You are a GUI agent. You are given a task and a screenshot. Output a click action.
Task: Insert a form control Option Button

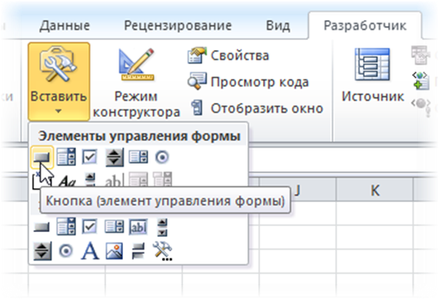tap(162, 157)
